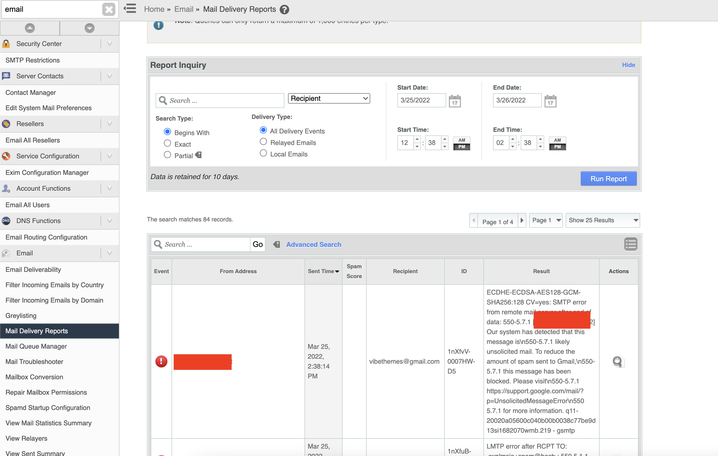The image size is (718, 456).
Task: Click the DNS Functions icon
Action: (6, 221)
